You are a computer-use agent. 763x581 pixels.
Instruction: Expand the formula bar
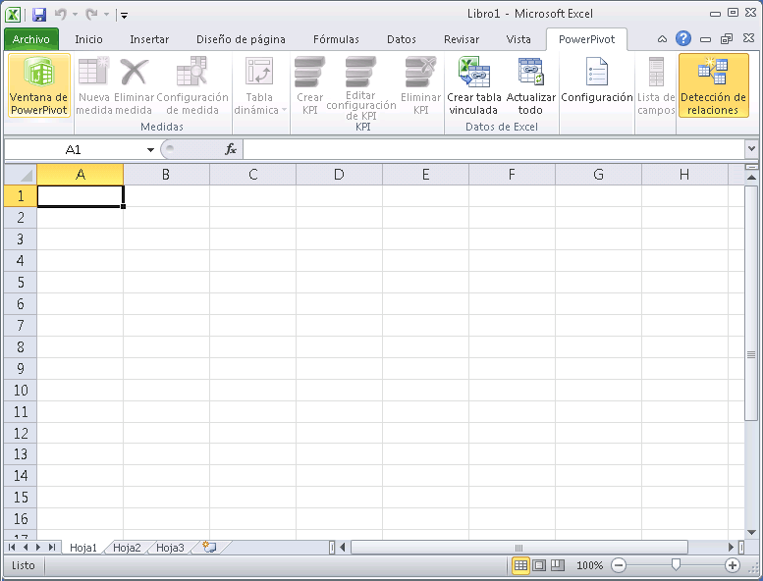click(751, 149)
